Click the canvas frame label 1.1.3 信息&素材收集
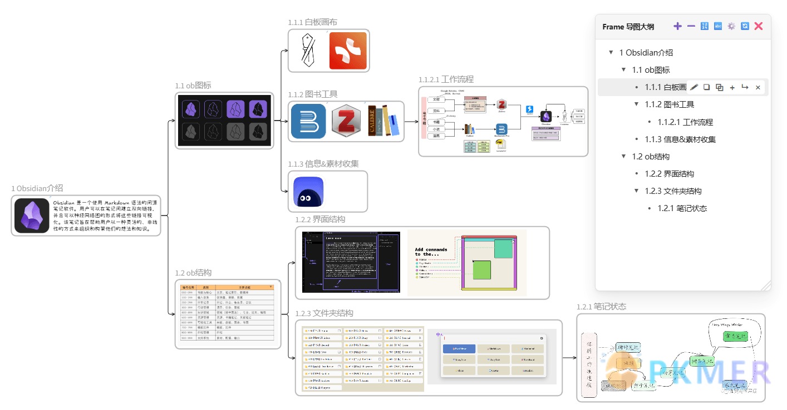Image resolution: width=787 pixels, height=410 pixels. [323, 164]
